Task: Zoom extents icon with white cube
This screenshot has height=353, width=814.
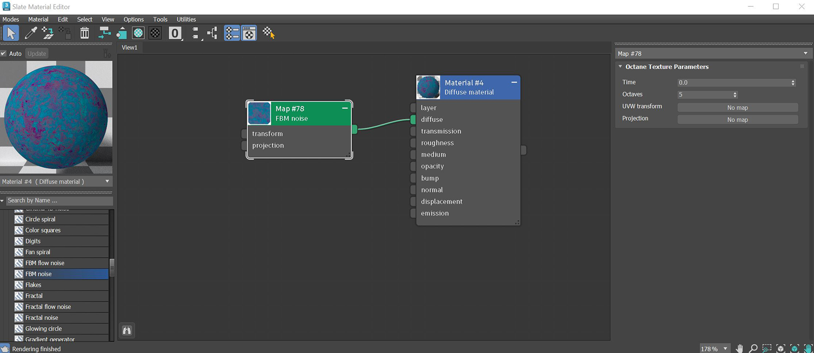Action: tap(781, 348)
